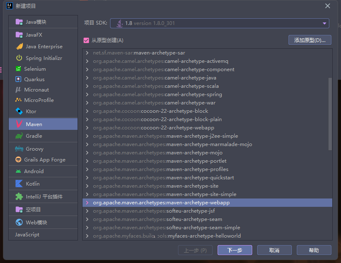Click the 添加原型(D)... button
This screenshot has height=263, width=341.
tap(310, 40)
